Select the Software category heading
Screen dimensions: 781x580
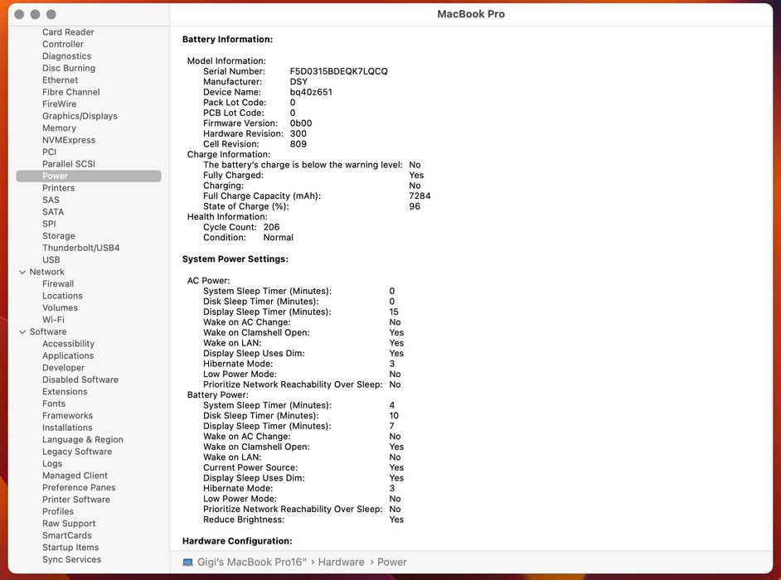coord(48,331)
